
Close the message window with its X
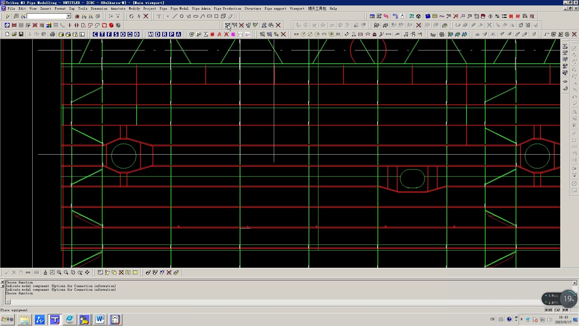2,282
